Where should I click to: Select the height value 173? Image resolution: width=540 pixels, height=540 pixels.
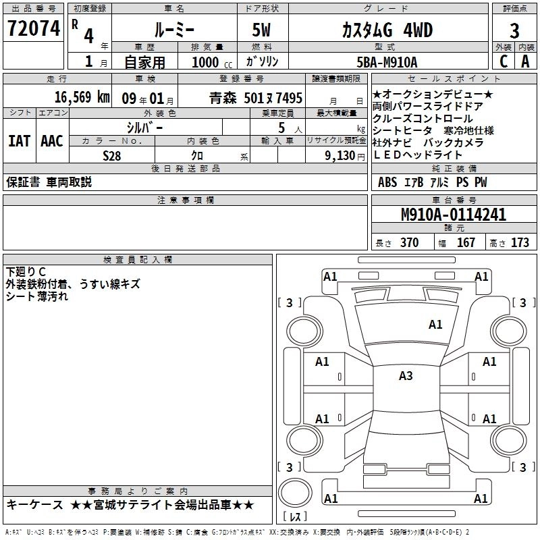[520, 243]
